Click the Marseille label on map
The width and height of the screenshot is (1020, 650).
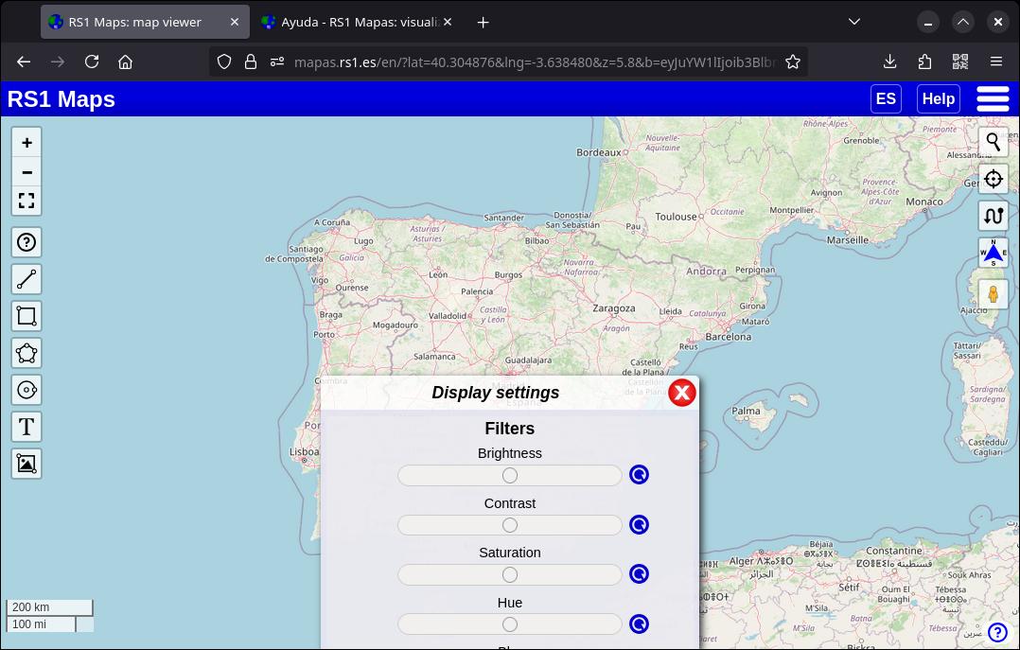[x=848, y=240]
